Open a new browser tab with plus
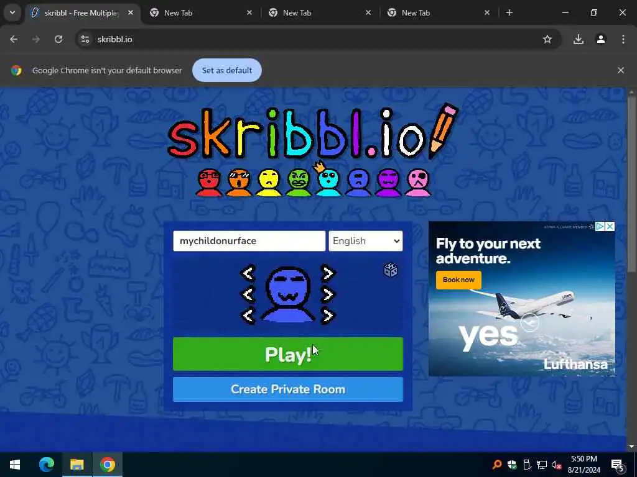The height and width of the screenshot is (477, 637). (x=509, y=12)
